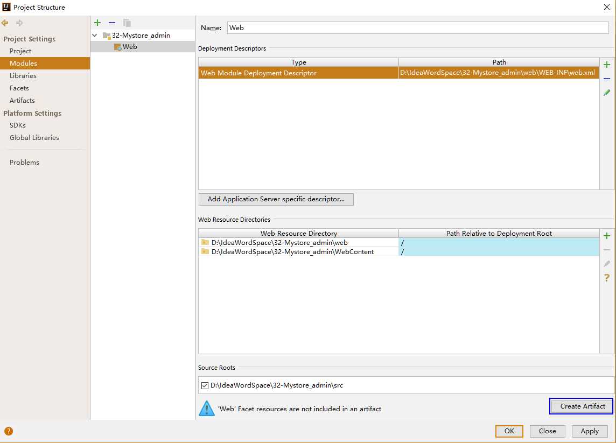Add a deployment descriptor with the plus icon
This screenshot has height=443, width=616.
(606, 65)
